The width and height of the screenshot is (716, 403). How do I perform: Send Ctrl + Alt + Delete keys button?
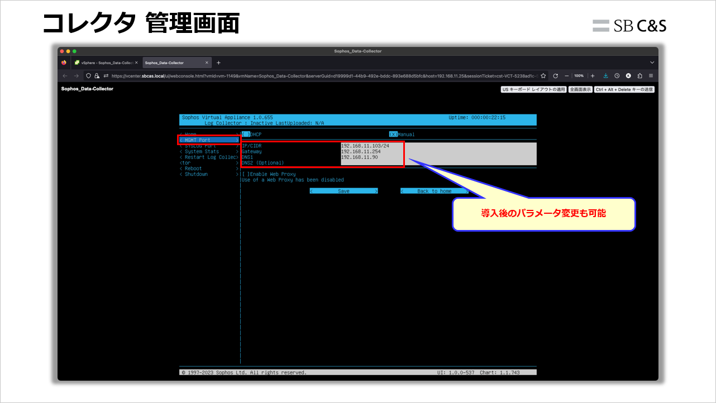pyautogui.click(x=624, y=89)
